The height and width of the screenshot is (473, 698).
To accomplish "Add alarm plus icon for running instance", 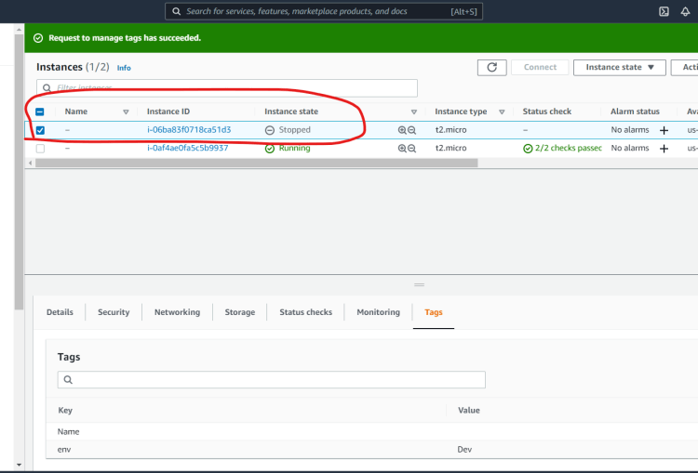I will (664, 149).
